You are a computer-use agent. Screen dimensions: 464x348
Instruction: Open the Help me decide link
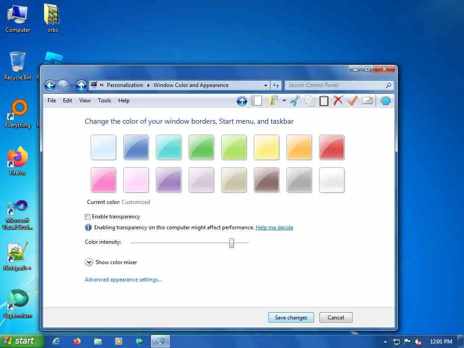(274, 227)
